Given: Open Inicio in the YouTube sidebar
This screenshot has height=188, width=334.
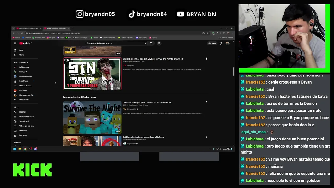Looking at the screenshot, I should click(19, 50).
